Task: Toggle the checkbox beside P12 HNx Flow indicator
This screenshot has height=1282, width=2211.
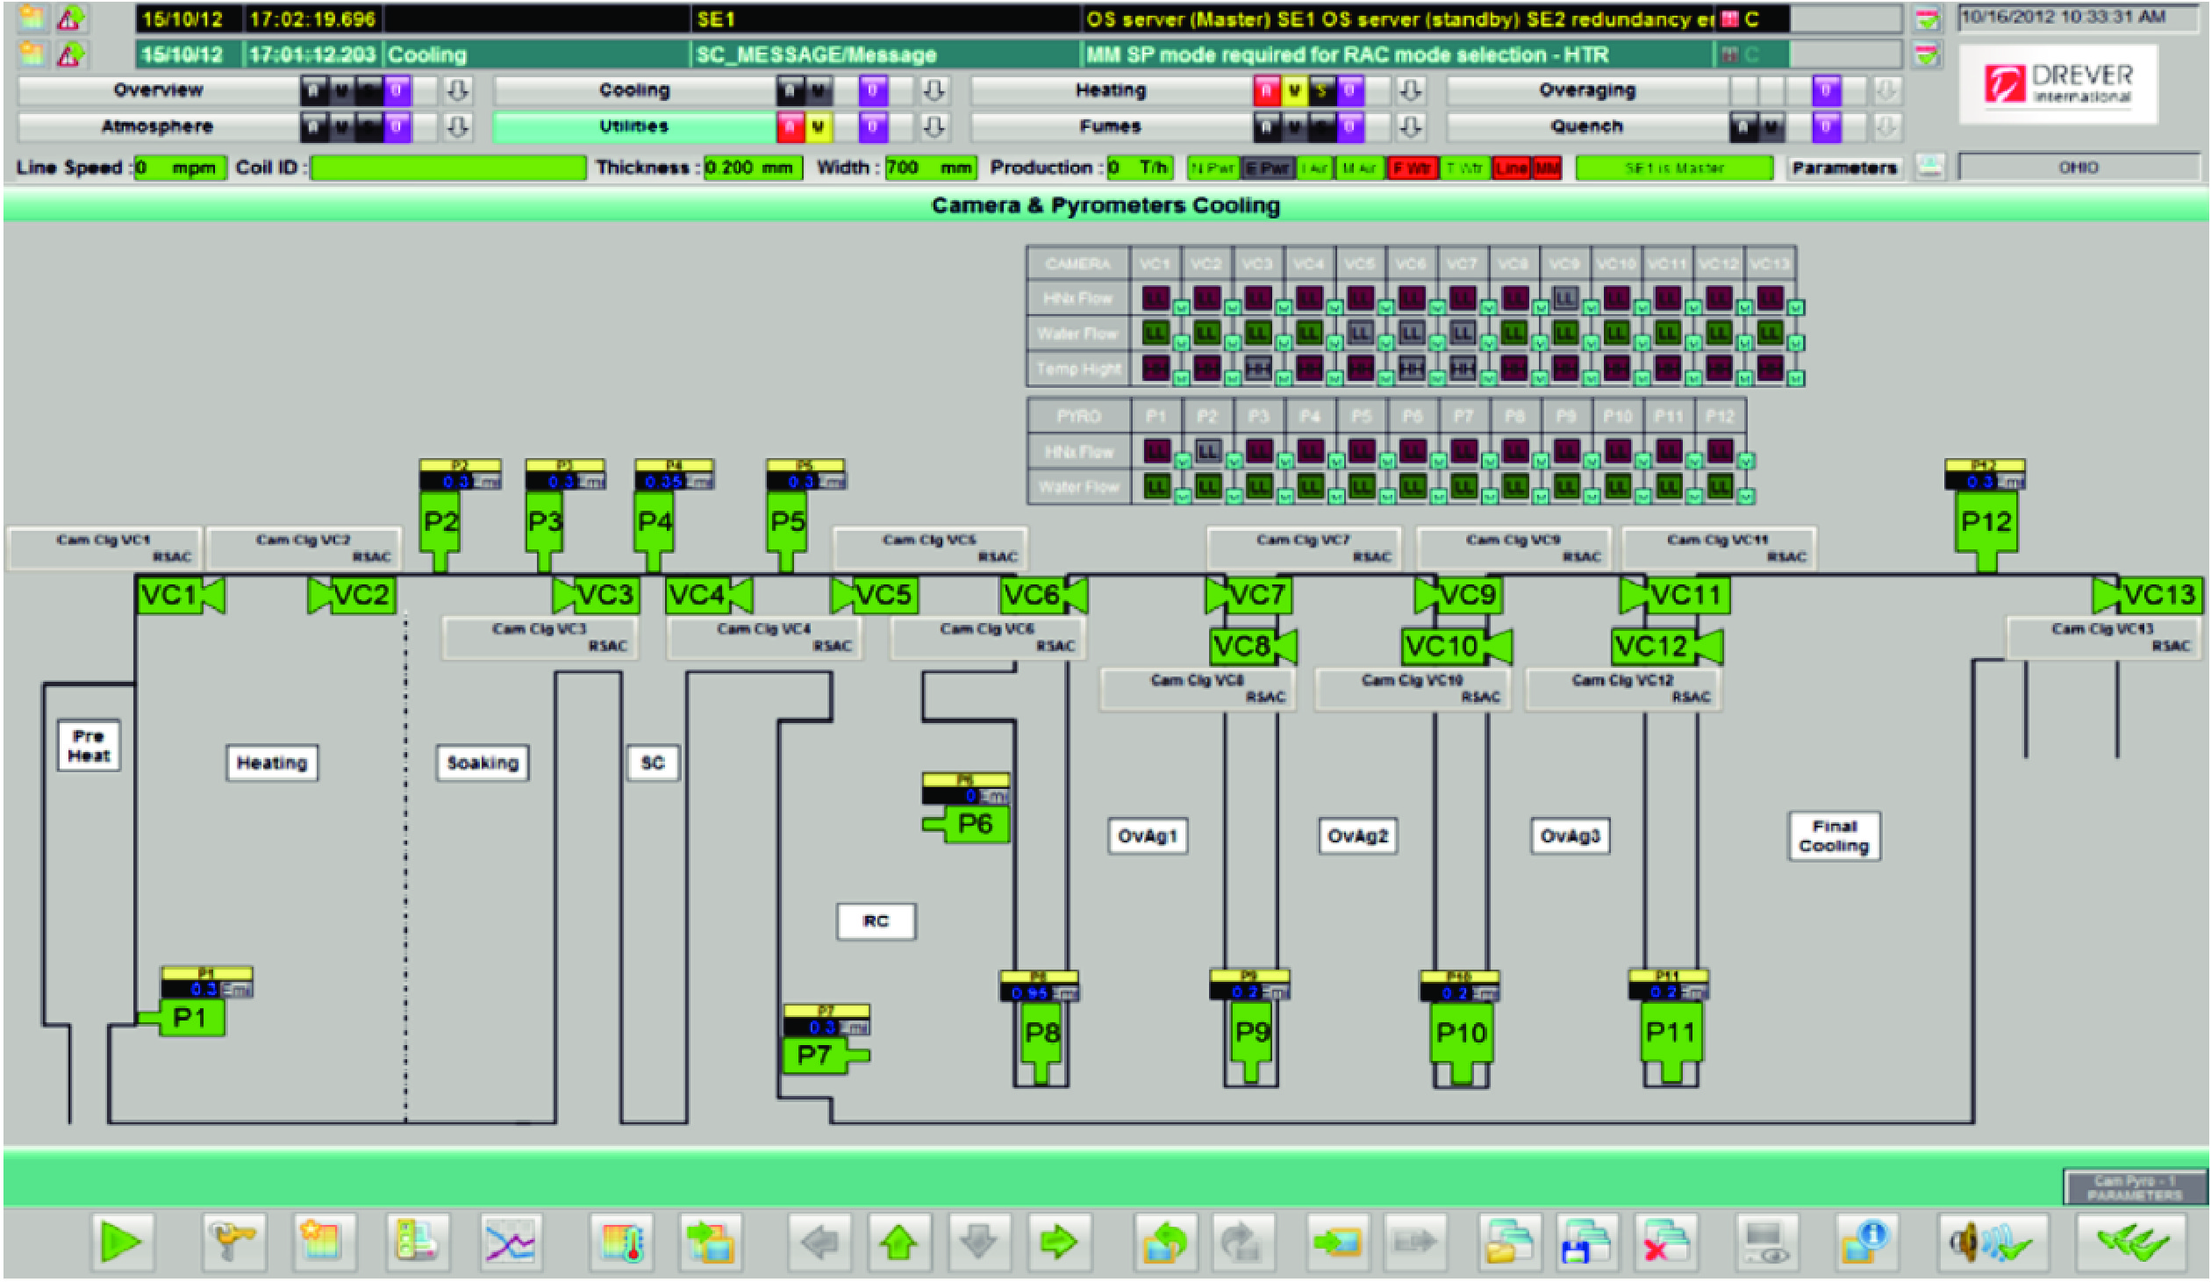Action: [x=1746, y=461]
